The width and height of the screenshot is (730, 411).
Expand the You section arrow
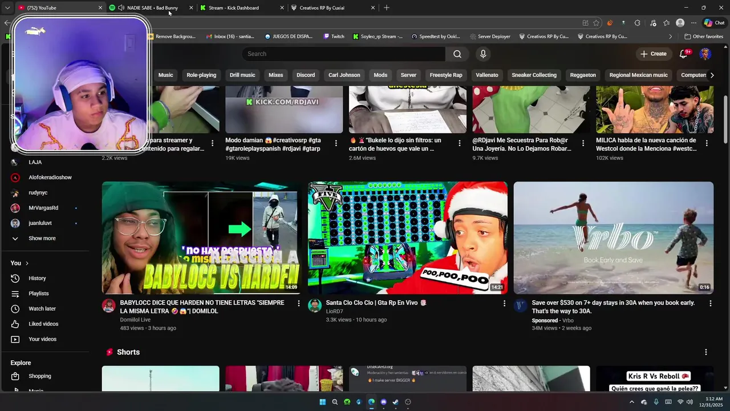point(27,263)
